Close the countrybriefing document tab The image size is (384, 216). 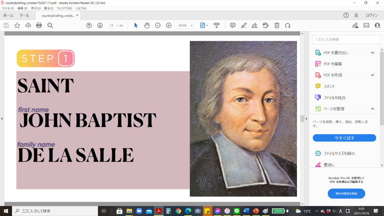click(x=77, y=15)
